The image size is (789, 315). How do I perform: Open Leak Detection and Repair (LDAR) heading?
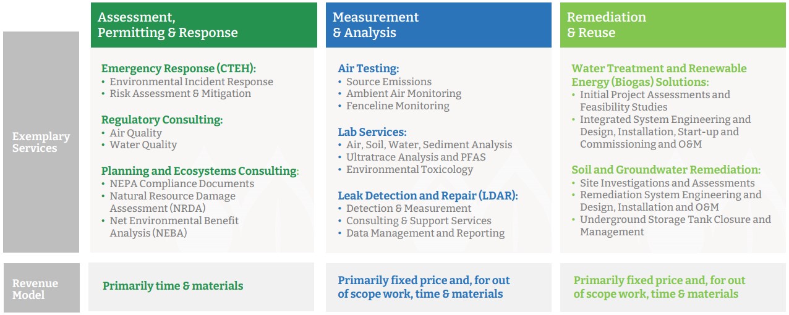(427, 196)
